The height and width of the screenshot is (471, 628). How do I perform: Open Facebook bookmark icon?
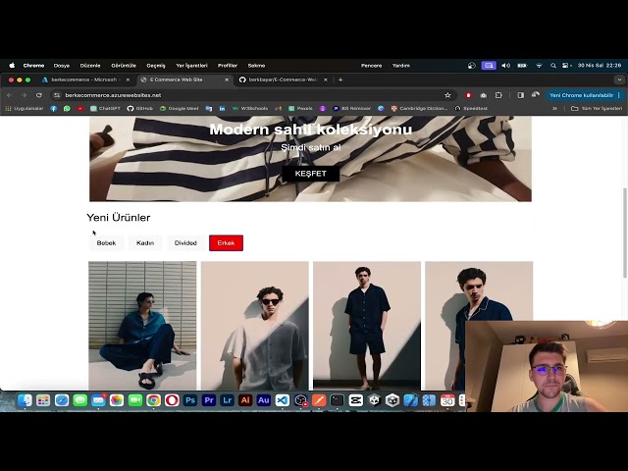(54, 108)
